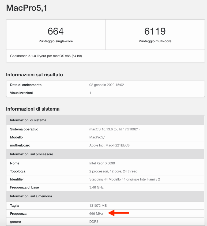Select the Punteggio single-core label
This screenshot has height=226, width=207.
[56, 41]
